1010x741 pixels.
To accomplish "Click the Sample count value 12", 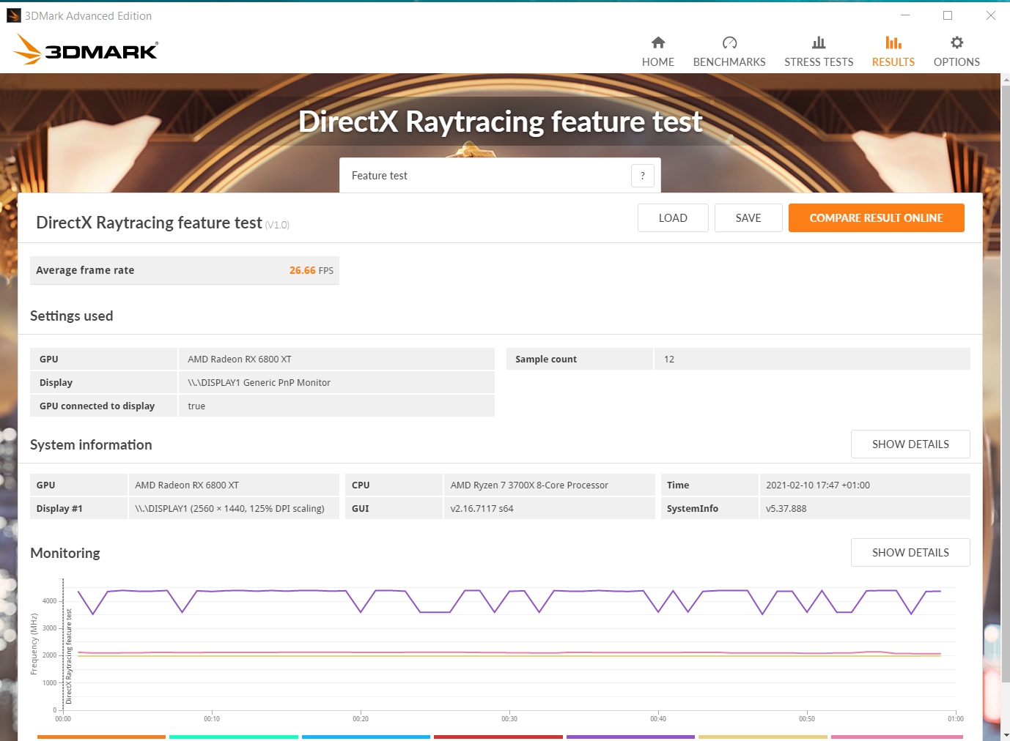I will (x=669, y=359).
